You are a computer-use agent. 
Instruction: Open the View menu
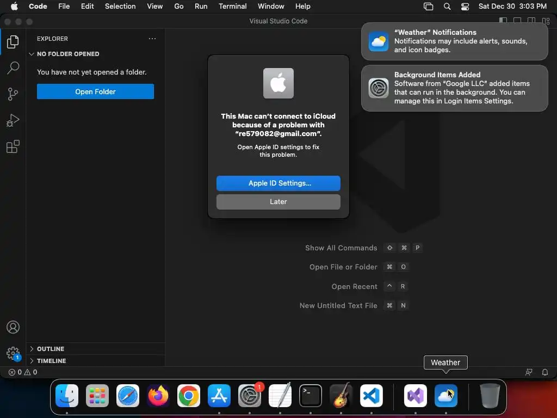click(x=155, y=7)
